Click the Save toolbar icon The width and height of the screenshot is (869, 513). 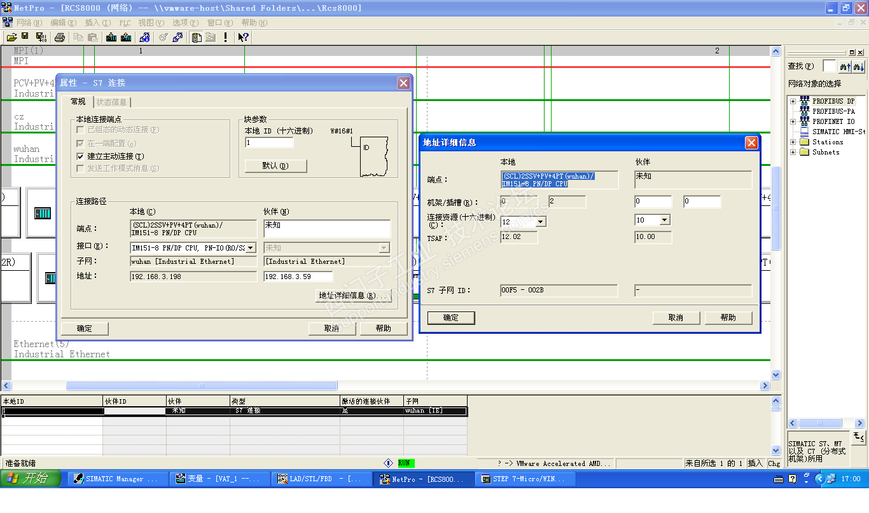click(x=25, y=38)
